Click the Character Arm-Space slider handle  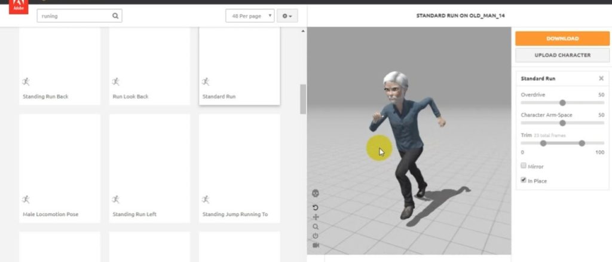pyautogui.click(x=562, y=123)
